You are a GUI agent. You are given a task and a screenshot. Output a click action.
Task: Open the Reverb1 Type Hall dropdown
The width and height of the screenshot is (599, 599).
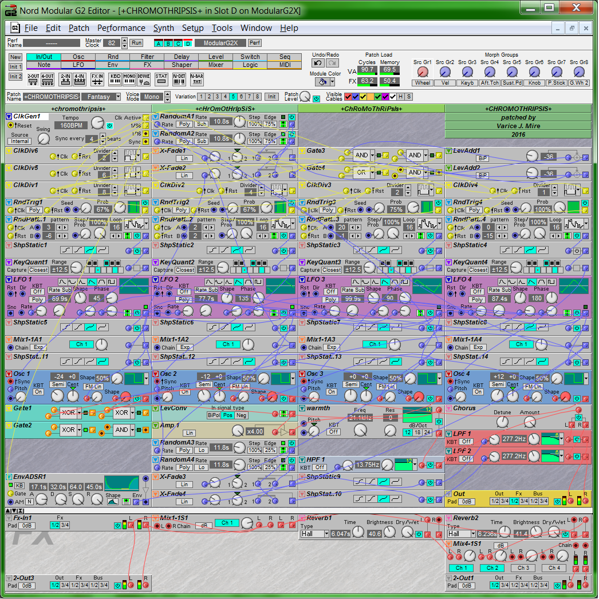(x=315, y=534)
